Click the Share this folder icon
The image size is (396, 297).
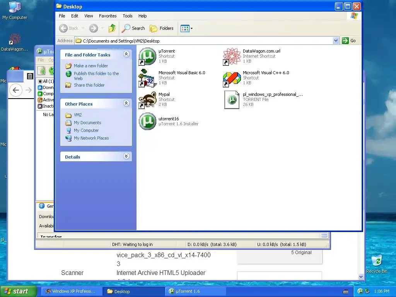[x=68, y=85]
